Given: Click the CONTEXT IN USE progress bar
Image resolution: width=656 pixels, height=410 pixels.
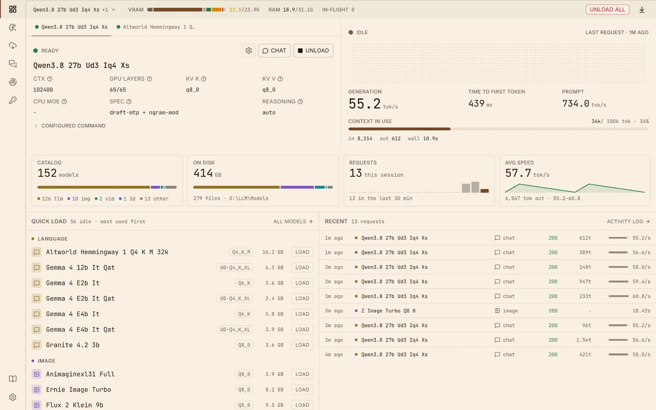Looking at the screenshot, I should (x=498, y=129).
